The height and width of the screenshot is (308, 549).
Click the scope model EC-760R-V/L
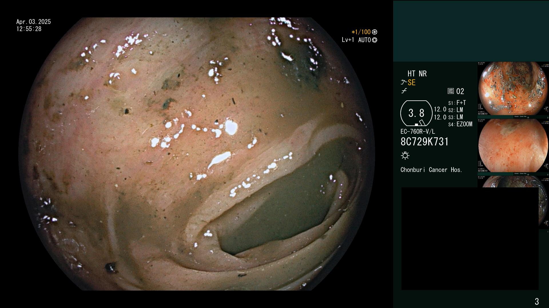(x=418, y=131)
